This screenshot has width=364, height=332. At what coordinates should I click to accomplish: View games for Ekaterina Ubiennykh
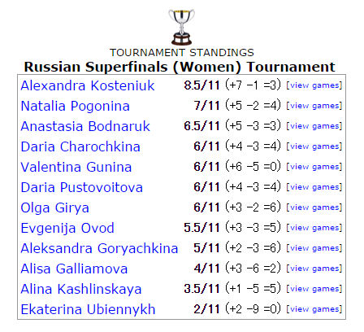(x=314, y=309)
